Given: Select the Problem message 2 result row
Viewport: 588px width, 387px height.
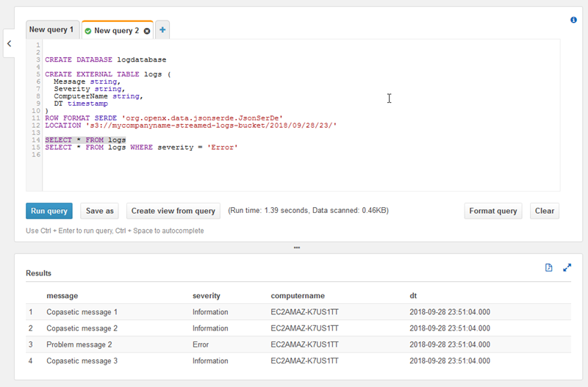Looking at the screenshot, I should pos(79,344).
